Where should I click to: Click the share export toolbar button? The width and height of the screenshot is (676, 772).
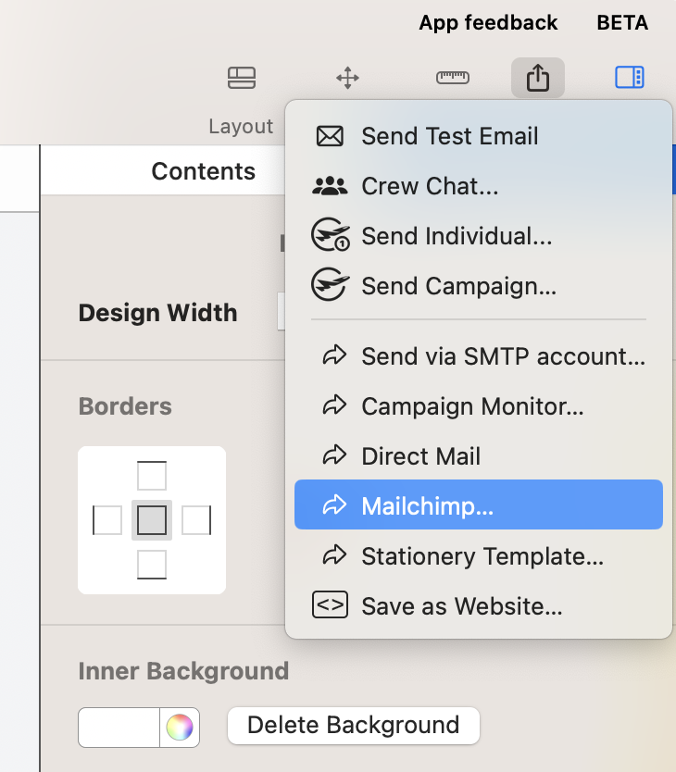[x=537, y=78]
